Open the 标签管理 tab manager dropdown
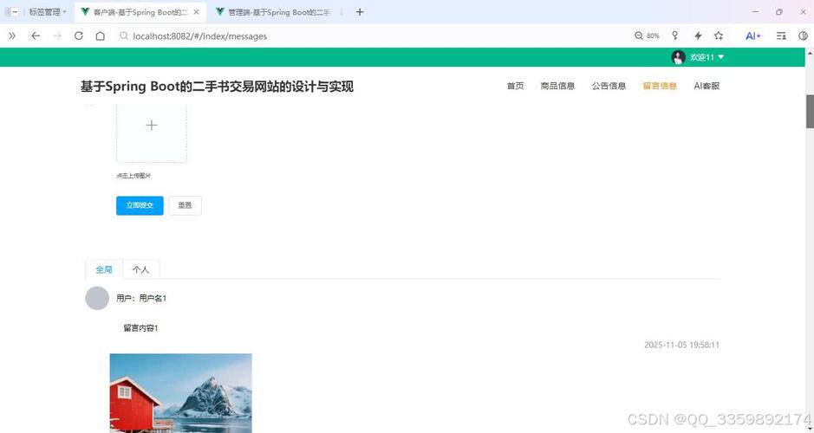Screen dimensions: 814x433 coord(47,12)
